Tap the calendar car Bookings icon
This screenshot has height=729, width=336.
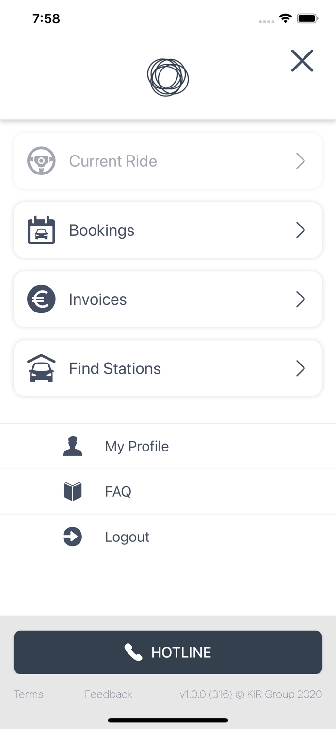[41, 230]
